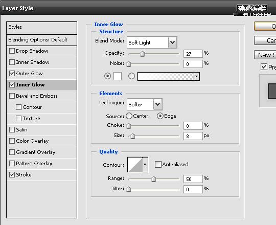Choose Edge as glow source
Image resolution: width=276 pixels, height=225 pixels.
tap(160, 116)
